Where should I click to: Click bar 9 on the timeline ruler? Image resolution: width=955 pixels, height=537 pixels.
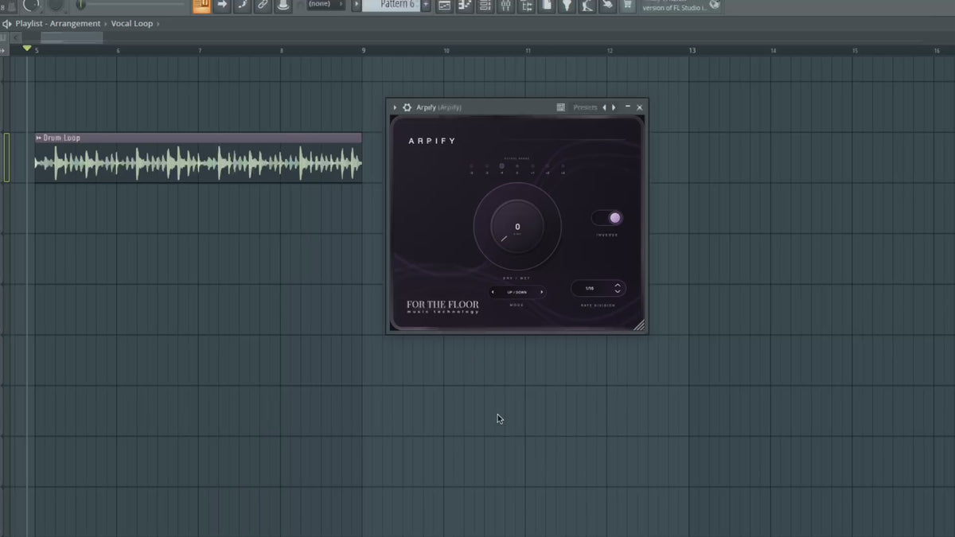pos(364,50)
